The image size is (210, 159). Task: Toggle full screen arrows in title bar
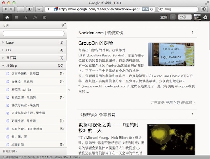pos(207,3)
